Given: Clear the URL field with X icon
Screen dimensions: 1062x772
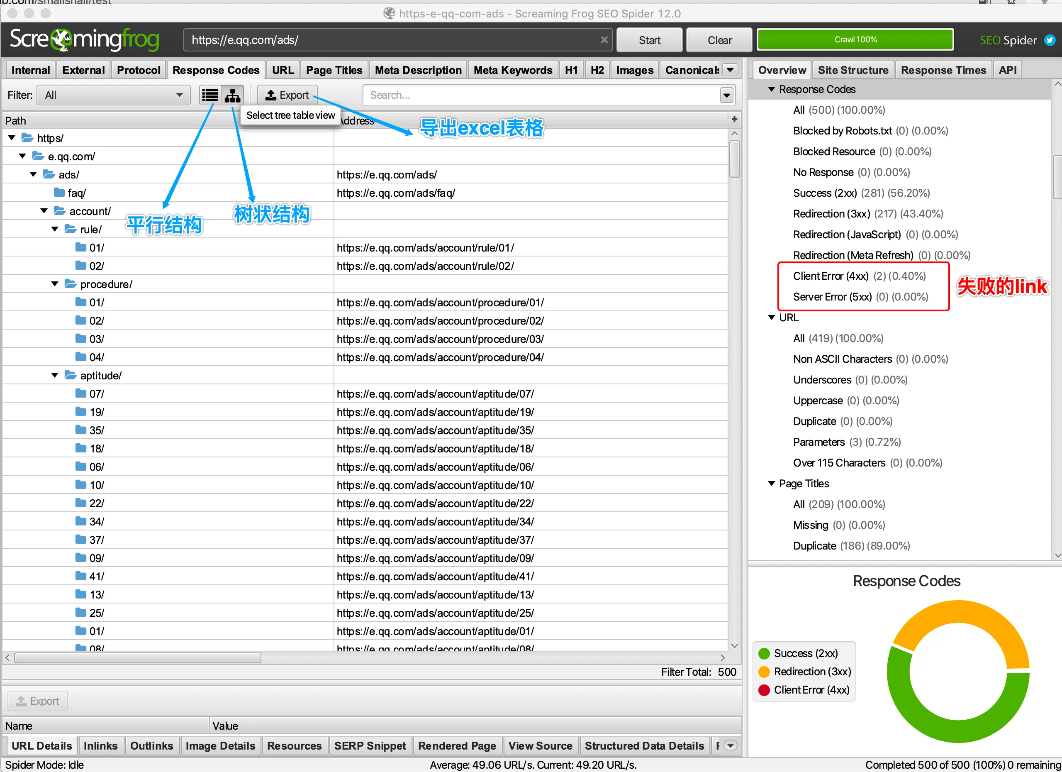Looking at the screenshot, I should (604, 40).
